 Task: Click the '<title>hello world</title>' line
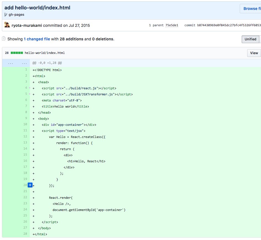65,106
